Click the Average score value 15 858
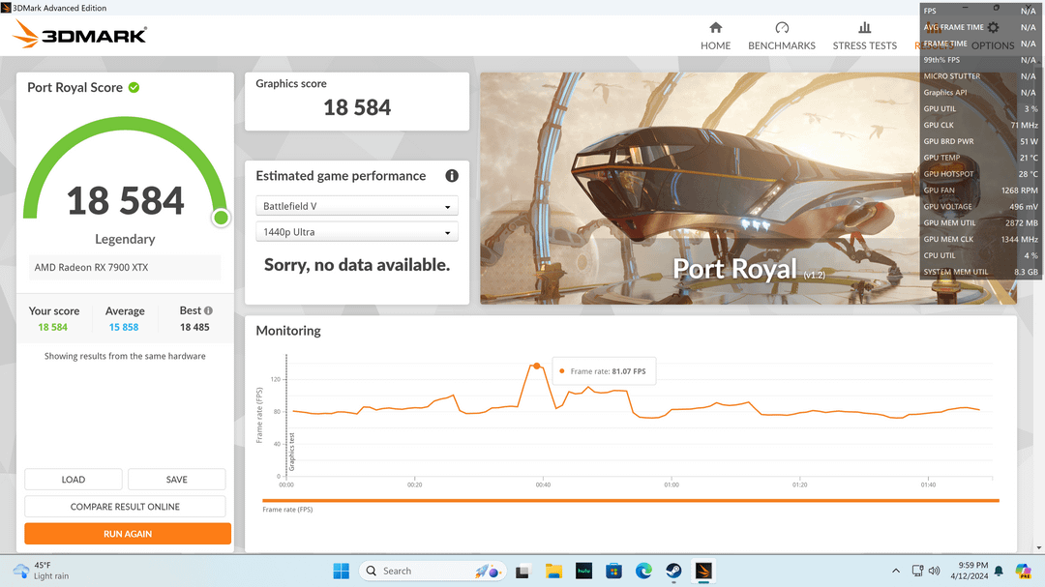Image resolution: width=1045 pixels, height=587 pixels. point(124,327)
